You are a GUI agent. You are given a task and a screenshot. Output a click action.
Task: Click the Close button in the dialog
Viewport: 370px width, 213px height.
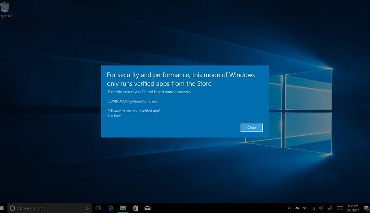pos(252,128)
